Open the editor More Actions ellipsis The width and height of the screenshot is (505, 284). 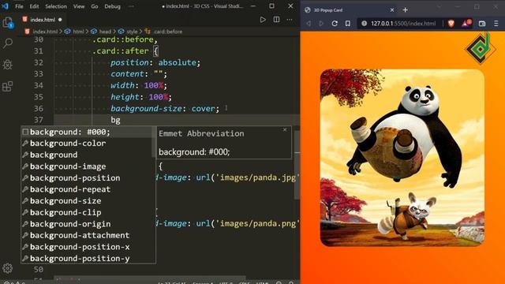click(290, 20)
